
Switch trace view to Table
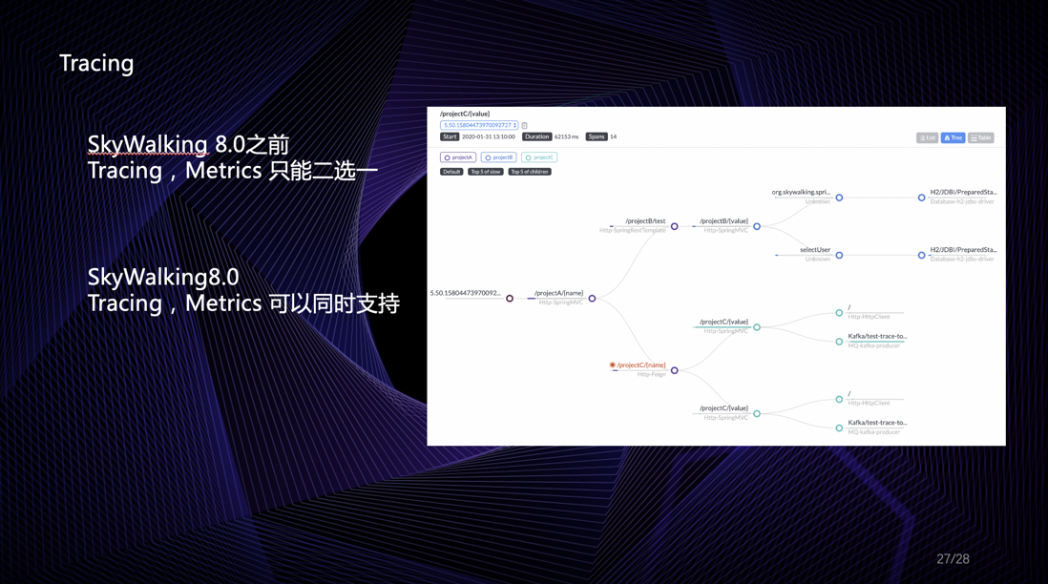(x=981, y=137)
